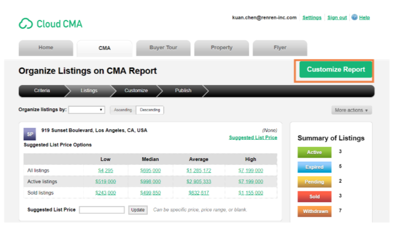The height and width of the screenshot is (225, 394).
Task: Select Descending sort order
Action: pyautogui.click(x=150, y=110)
